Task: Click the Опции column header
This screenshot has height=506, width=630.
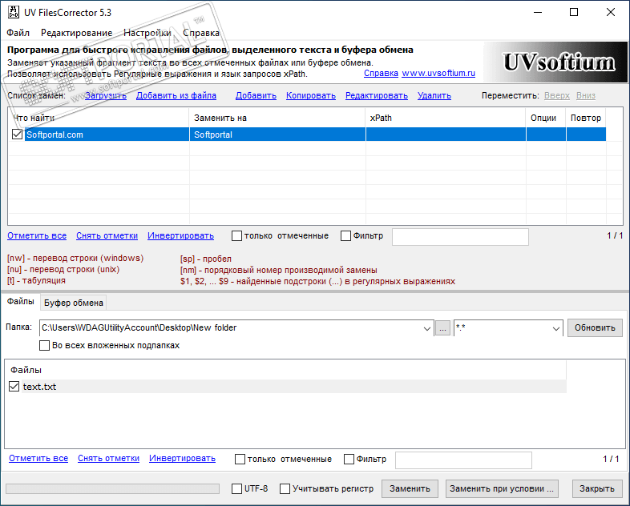Action: (x=546, y=118)
